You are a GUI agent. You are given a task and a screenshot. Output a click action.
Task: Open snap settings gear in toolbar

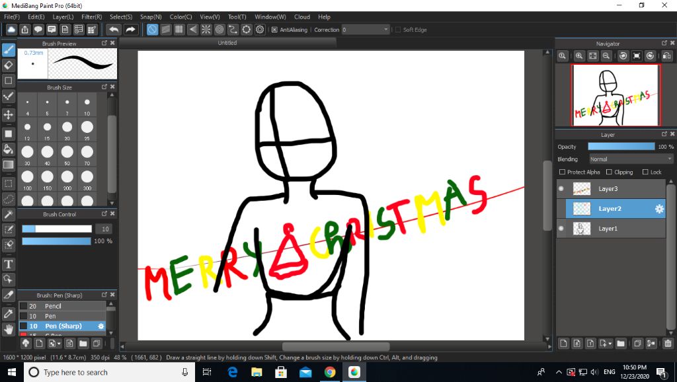pyautogui.click(x=259, y=29)
